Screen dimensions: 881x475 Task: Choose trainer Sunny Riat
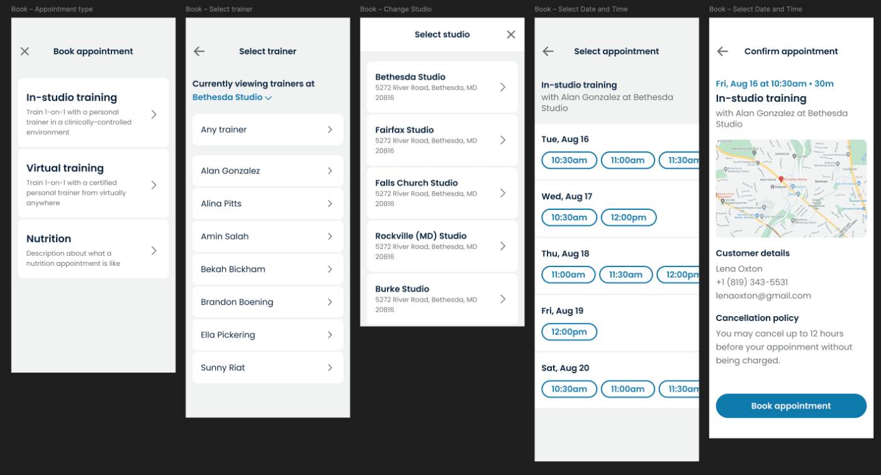click(x=267, y=368)
